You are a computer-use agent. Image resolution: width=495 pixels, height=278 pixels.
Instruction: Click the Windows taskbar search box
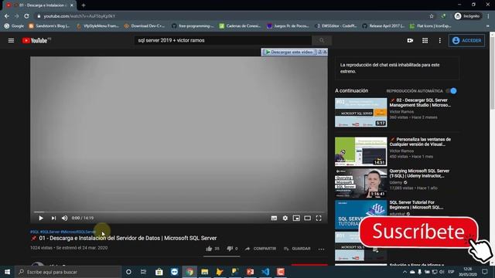68,272
